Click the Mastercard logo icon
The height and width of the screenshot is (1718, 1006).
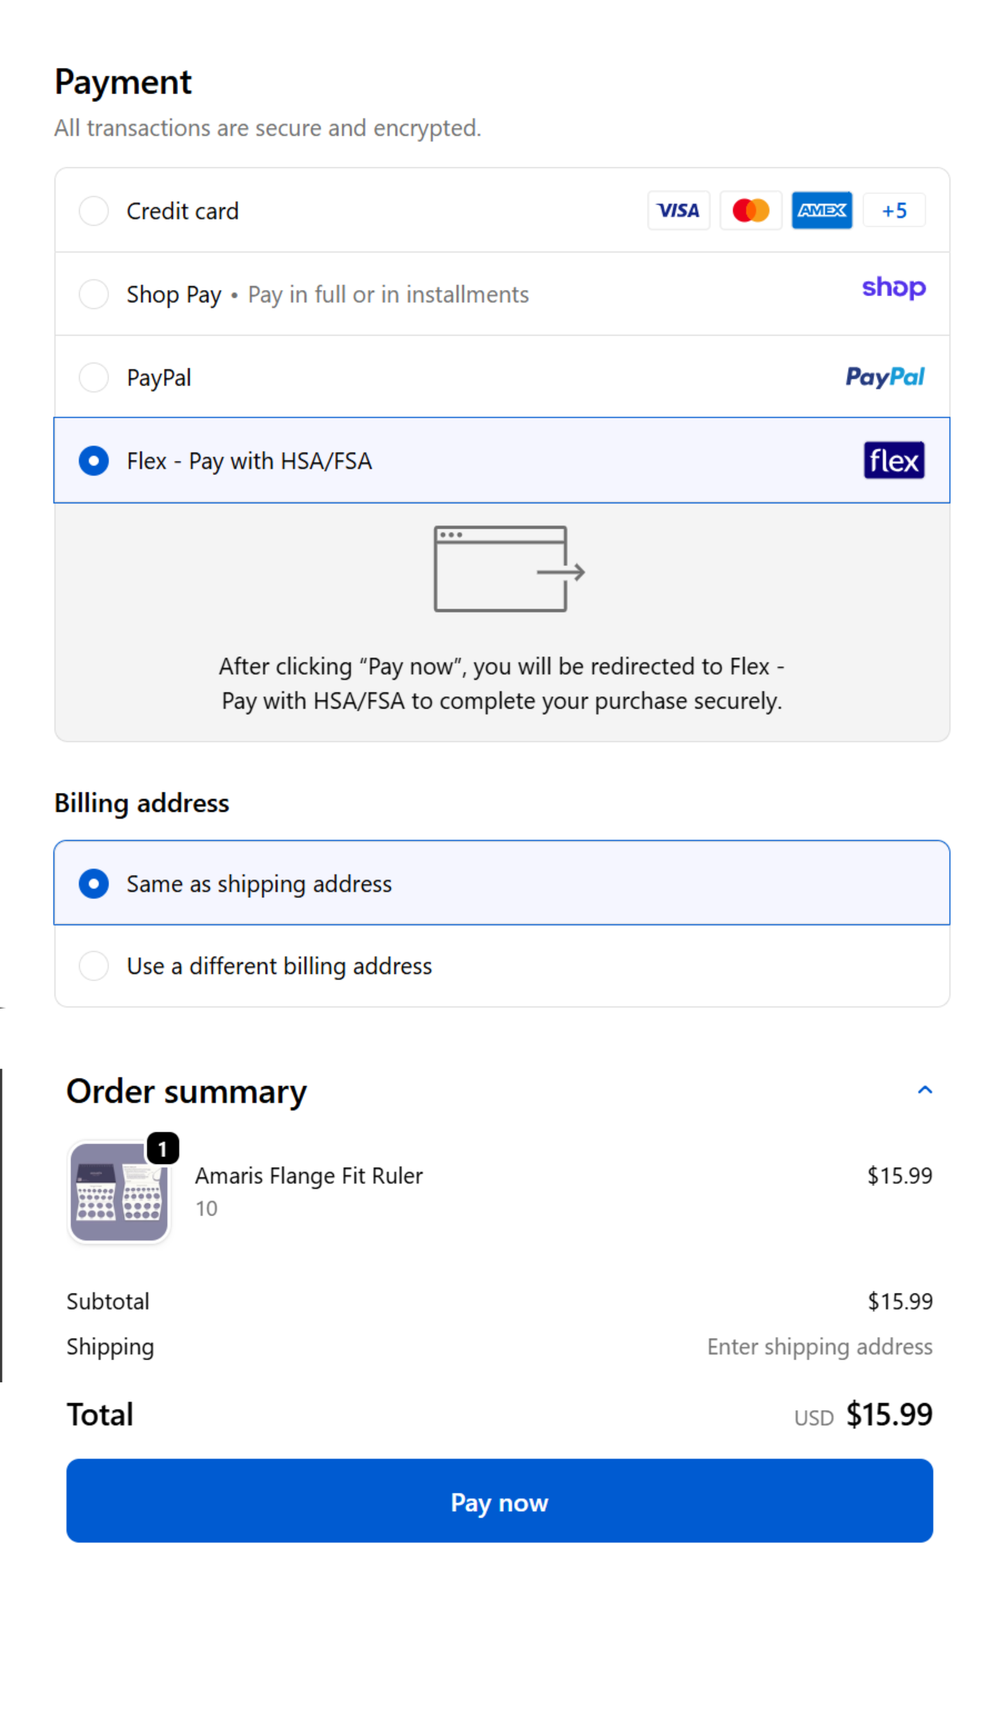750,211
